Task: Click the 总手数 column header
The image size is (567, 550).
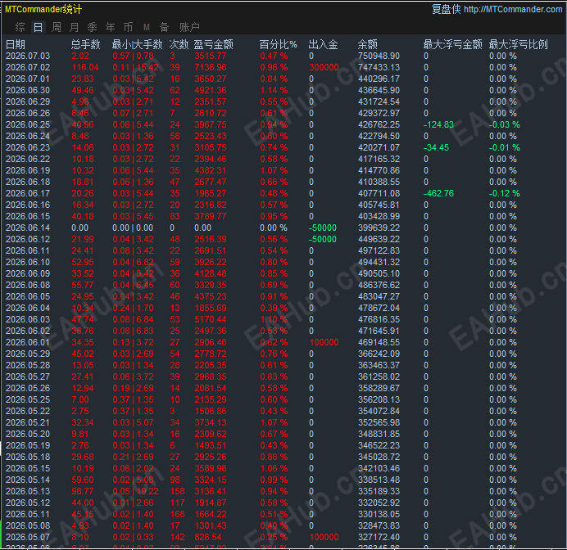Action: coord(85,44)
